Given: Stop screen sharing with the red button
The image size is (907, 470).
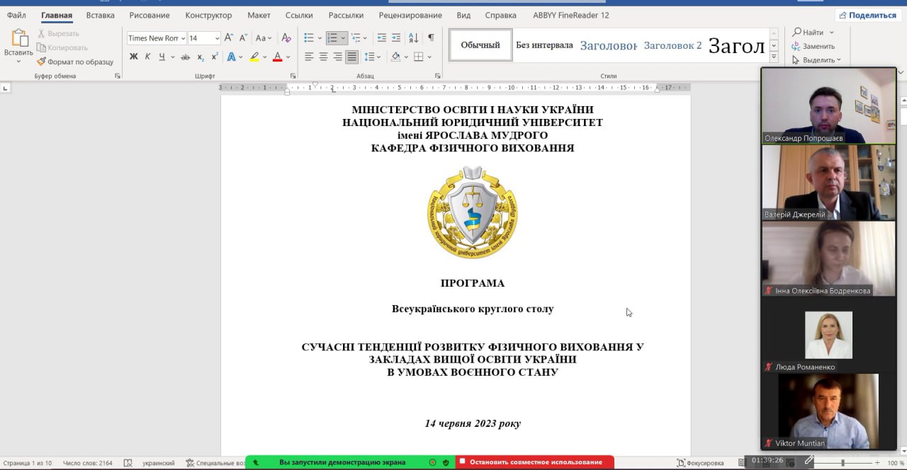Looking at the screenshot, I should pos(535,462).
